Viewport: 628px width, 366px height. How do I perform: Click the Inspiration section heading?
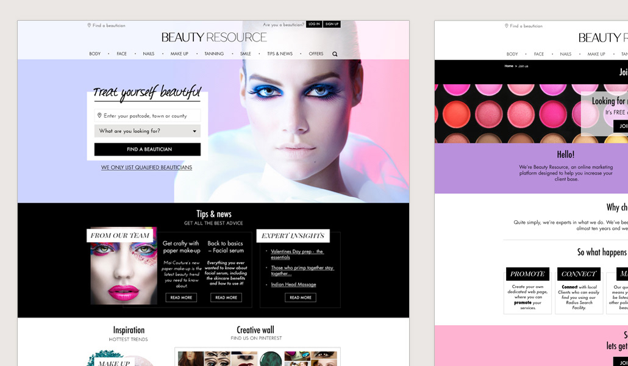tap(129, 330)
